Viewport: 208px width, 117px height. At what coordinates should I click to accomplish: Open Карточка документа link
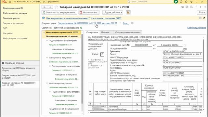coord(197,28)
